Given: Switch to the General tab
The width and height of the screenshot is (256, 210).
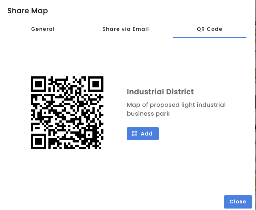Looking at the screenshot, I should click(43, 29).
